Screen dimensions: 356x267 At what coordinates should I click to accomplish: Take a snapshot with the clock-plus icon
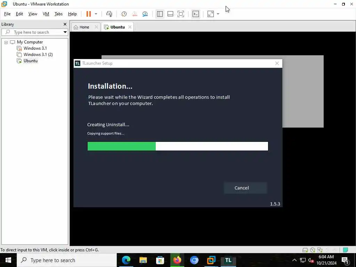tap(124, 14)
